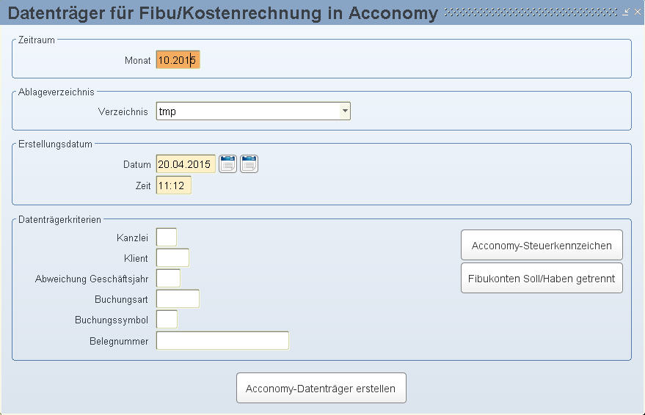Click the Zeit field showing 11:12
645x415 pixels.
pos(174,186)
